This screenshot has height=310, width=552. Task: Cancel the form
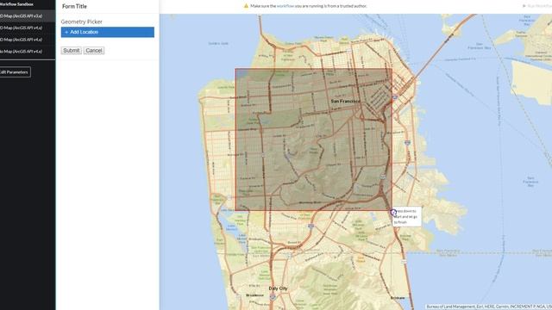94,51
